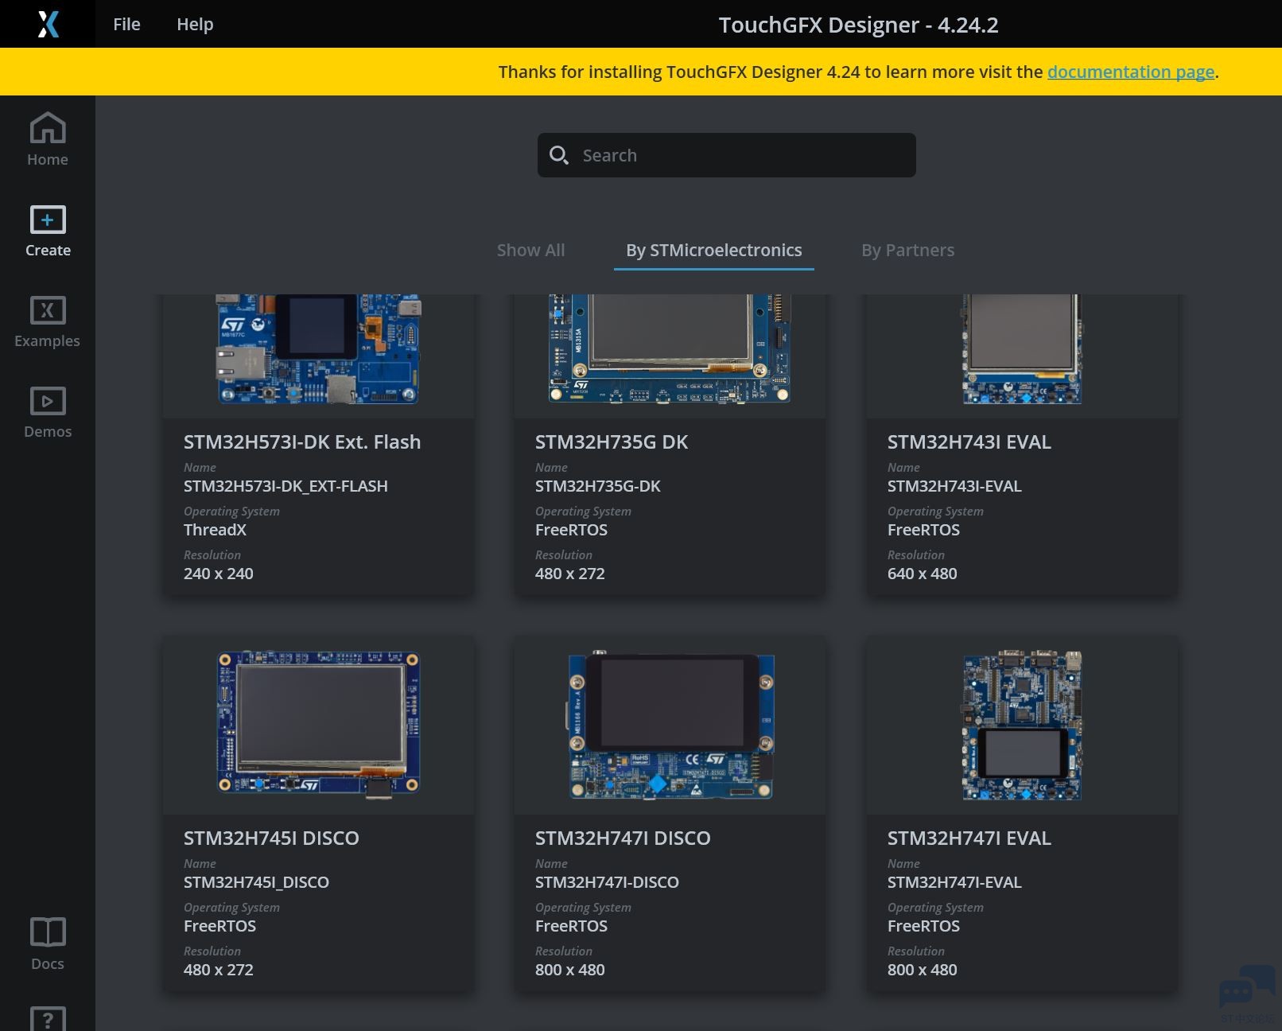Select the By STMicroelectronics tab
Screen dimensions: 1282x1031
click(713, 250)
